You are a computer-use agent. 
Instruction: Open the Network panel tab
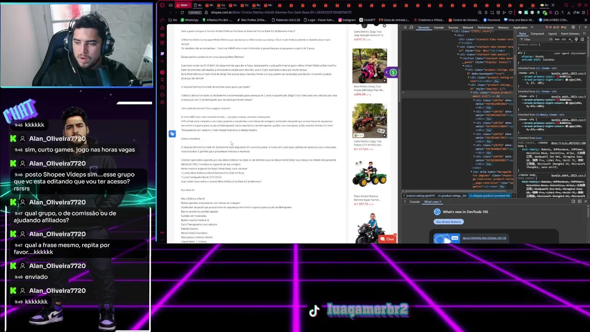468,28
